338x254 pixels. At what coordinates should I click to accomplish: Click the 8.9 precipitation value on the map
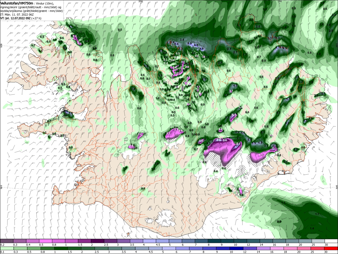click(x=189, y=43)
